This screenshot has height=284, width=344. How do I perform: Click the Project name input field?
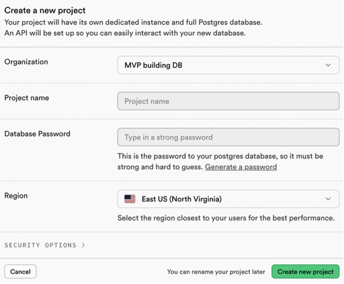point(228,101)
